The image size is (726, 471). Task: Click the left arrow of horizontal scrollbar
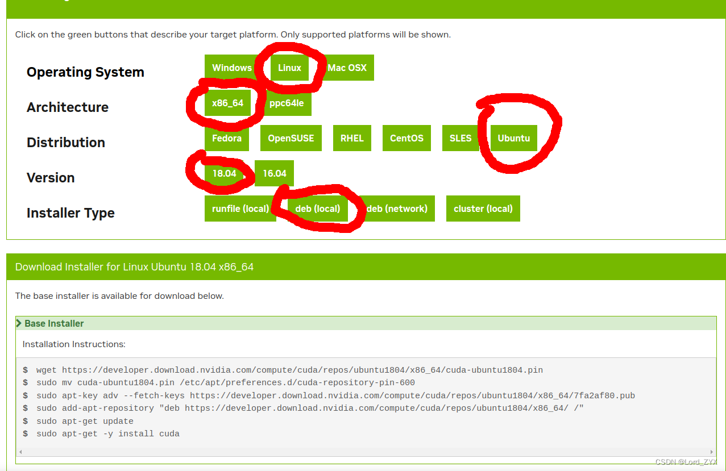(x=20, y=452)
